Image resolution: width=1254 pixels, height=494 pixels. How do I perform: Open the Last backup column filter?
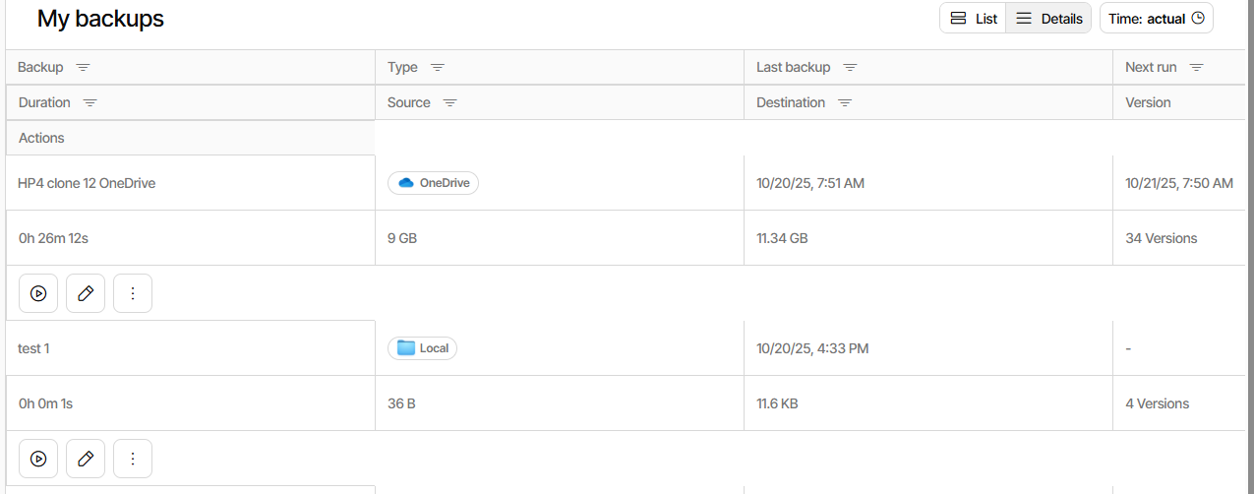tap(850, 68)
